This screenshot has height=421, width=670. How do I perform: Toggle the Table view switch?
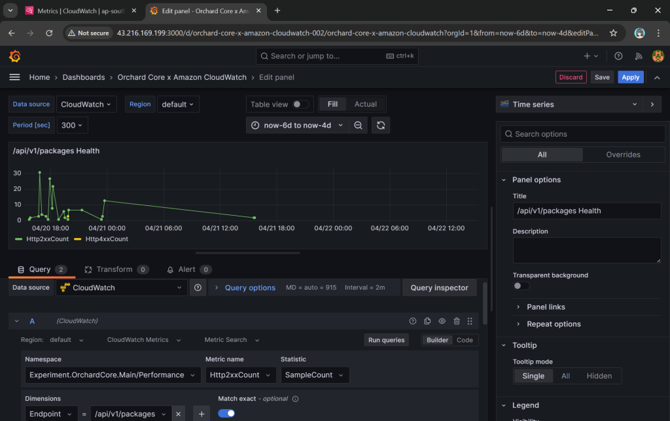point(300,104)
